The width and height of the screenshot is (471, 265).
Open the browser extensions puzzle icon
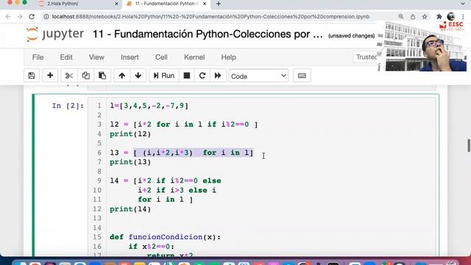[x=439, y=16]
